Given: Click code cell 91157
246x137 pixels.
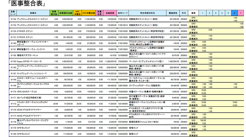Looking at the screenshot, I should click(x=13, y=37).
